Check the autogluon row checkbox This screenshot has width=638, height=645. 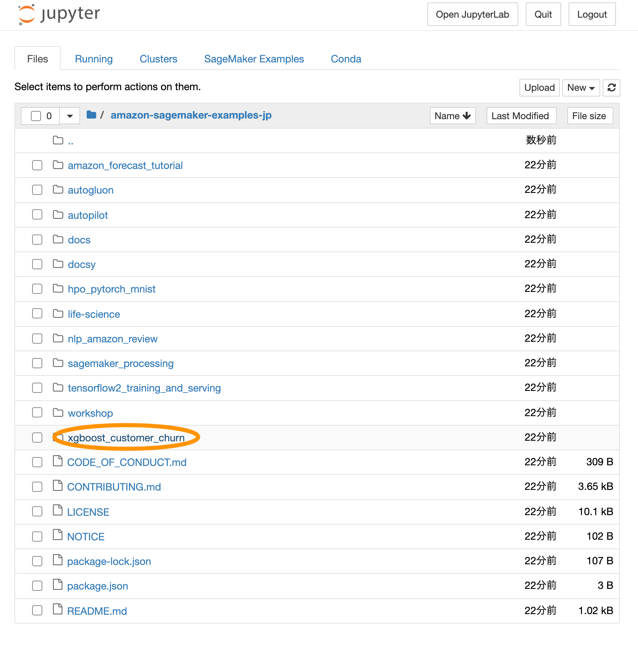[x=37, y=190]
